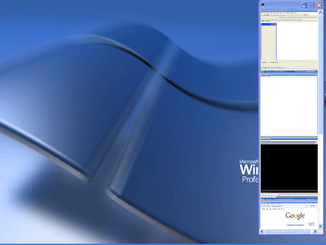Image resolution: width=326 pixels, height=245 pixels.
Task: Select the top thumbnail showing the editor window
Action: tap(289, 41)
